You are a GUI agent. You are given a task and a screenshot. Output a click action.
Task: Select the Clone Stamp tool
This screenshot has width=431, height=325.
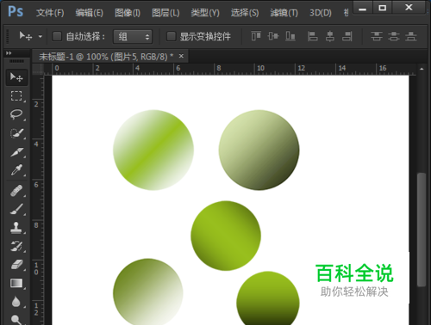[x=16, y=228]
